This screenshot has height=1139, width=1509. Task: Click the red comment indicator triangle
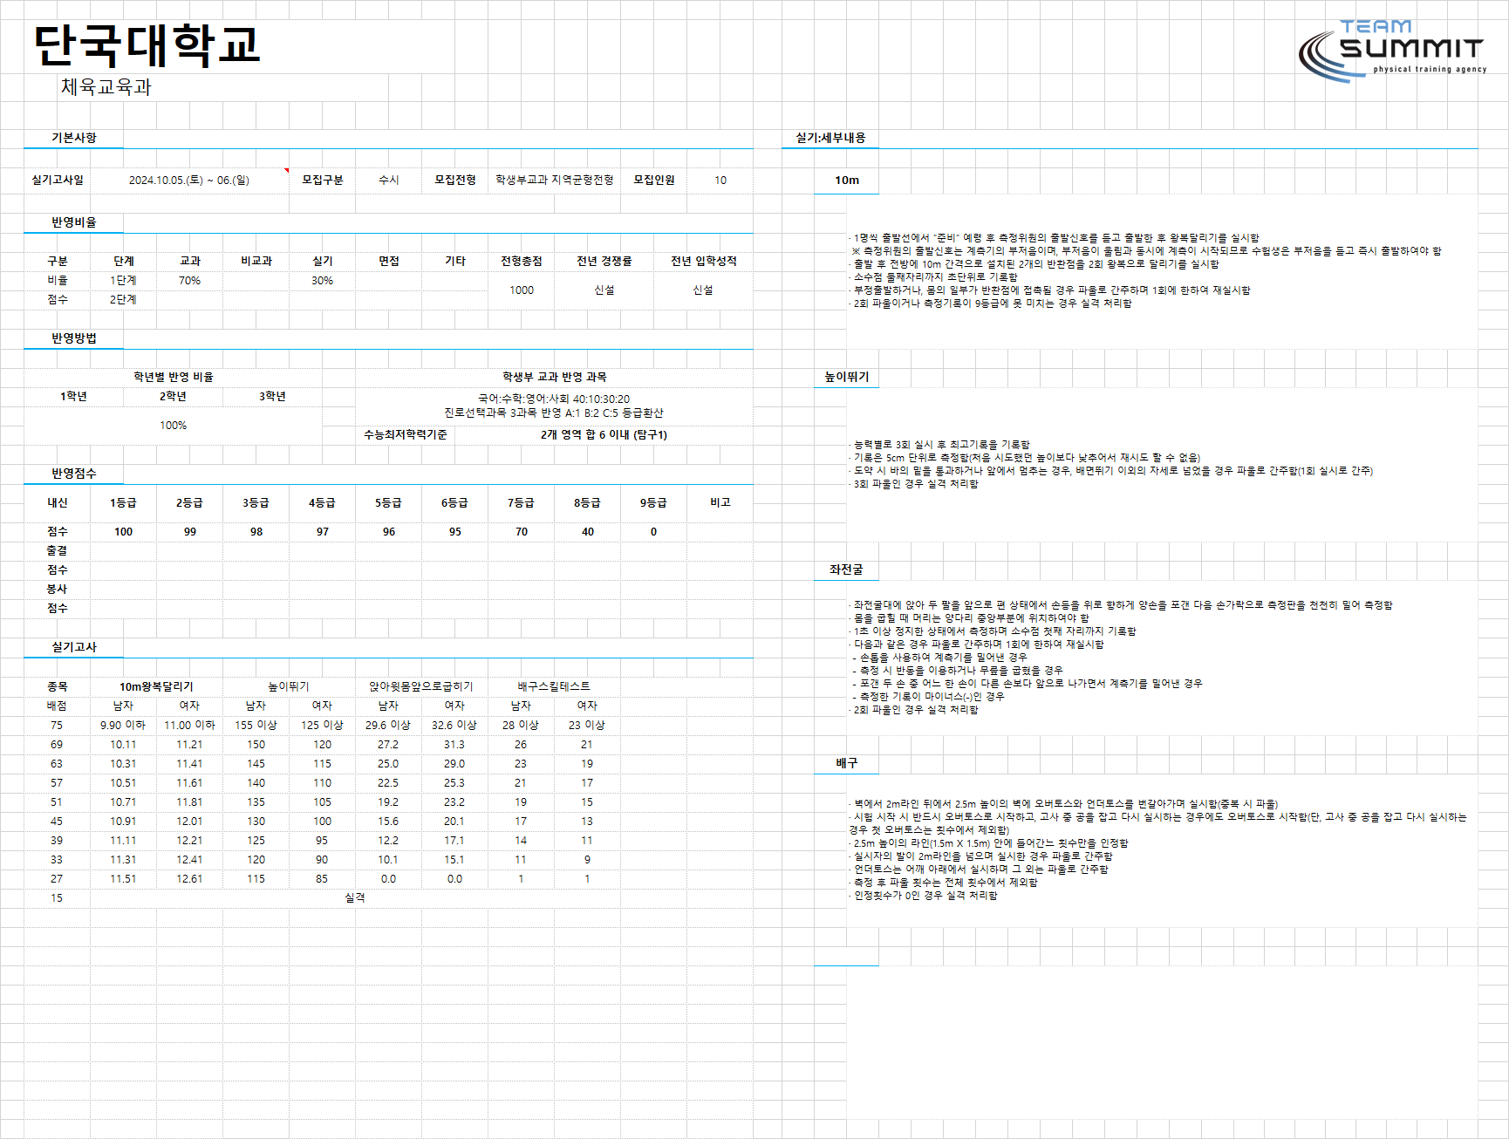coord(287,170)
